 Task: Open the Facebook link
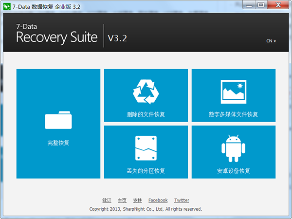pos(158,201)
